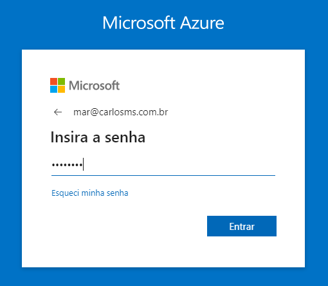Click the blue square in Microsoft logo
328x286 pixels.
(x=53, y=89)
